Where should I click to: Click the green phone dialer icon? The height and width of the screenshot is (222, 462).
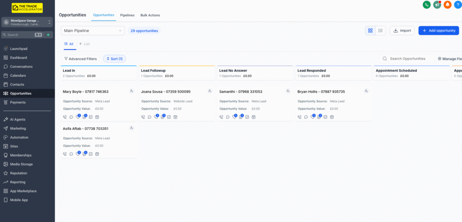point(426,5)
